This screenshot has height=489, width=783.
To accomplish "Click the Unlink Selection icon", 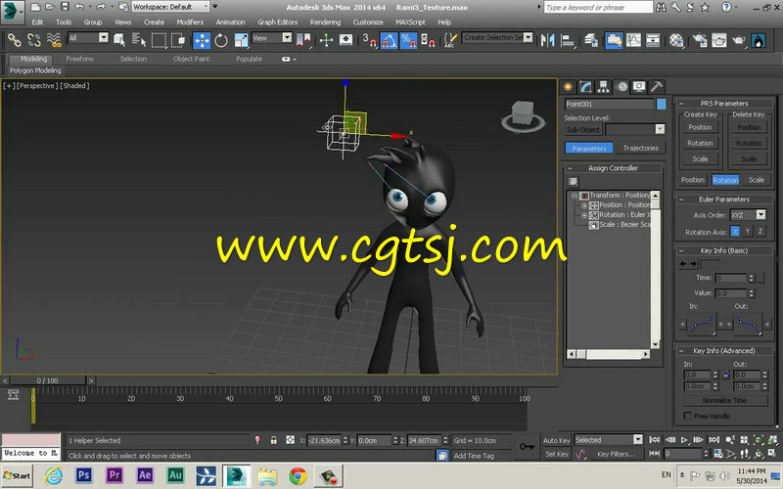I will point(33,40).
